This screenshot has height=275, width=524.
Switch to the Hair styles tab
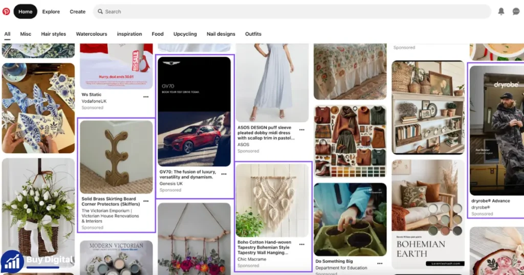[53, 34]
